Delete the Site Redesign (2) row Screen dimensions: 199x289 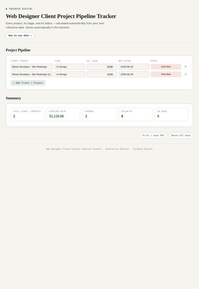coord(185,74)
